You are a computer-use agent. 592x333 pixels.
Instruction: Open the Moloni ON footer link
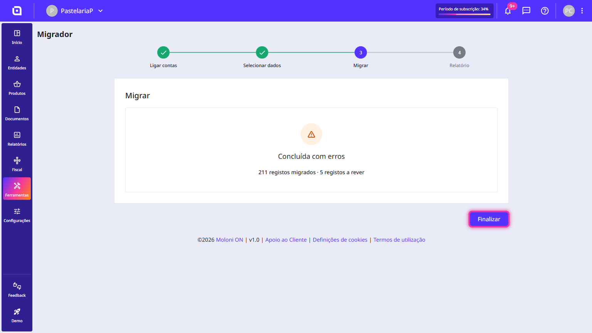click(x=230, y=240)
